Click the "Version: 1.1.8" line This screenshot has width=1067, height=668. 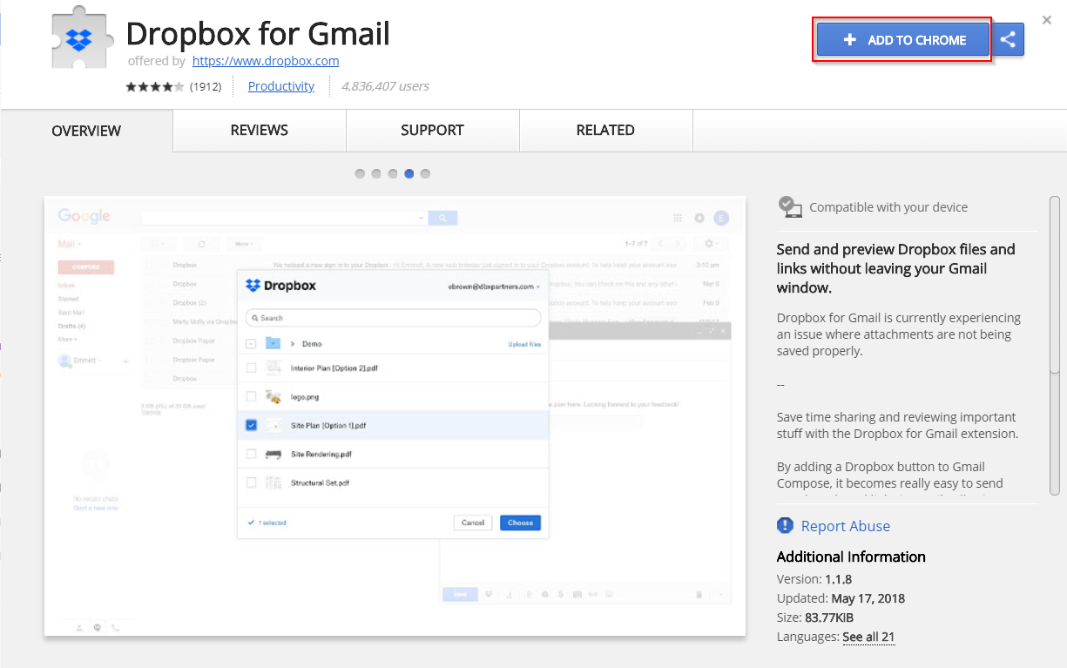pos(814,579)
